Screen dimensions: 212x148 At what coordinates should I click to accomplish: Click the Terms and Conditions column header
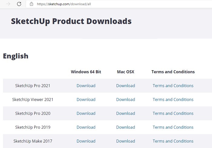click(173, 72)
